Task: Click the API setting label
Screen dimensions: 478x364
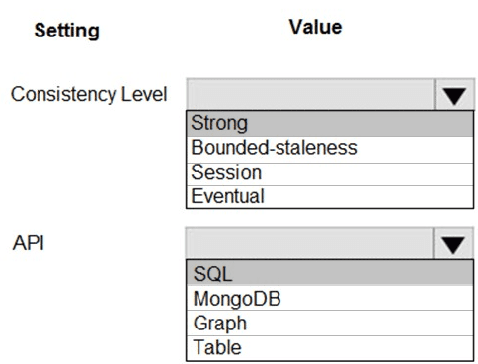Action: [29, 243]
